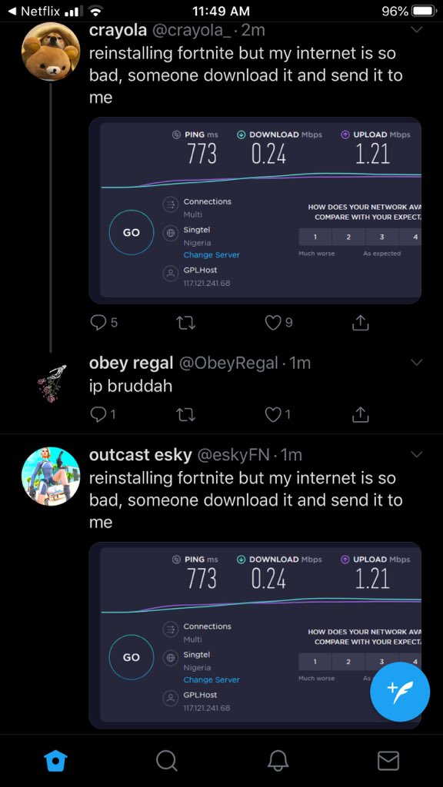The height and width of the screenshot is (787, 443).
Task: Open the Home tab in bottom bar
Action: click(x=55, y=760)
